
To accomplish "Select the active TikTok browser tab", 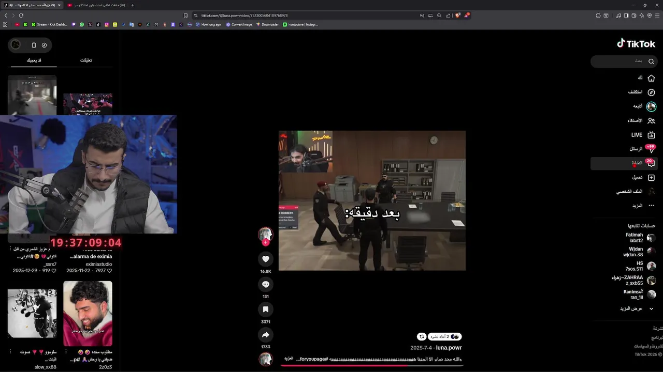I will coord(32,5).
